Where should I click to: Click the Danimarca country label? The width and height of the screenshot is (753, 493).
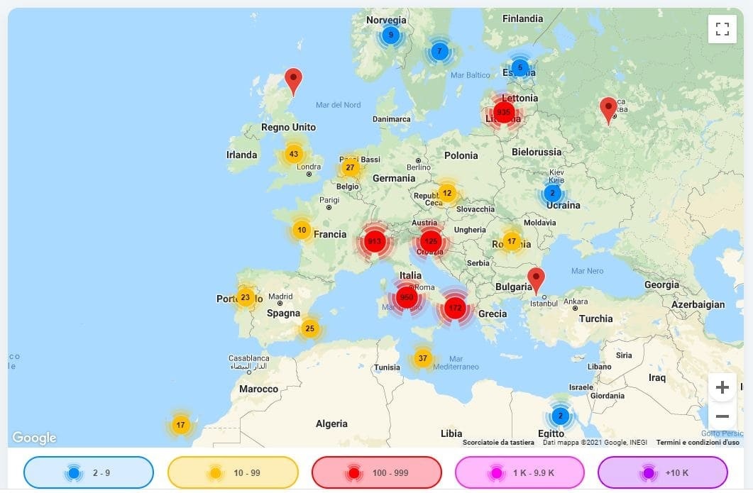391,119
